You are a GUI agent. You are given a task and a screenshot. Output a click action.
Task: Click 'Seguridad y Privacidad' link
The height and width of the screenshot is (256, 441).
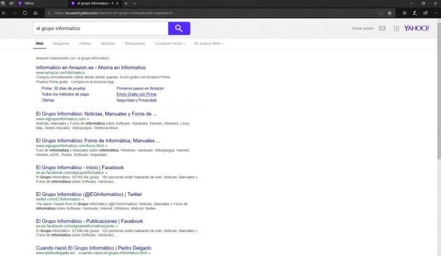(137, 100)
